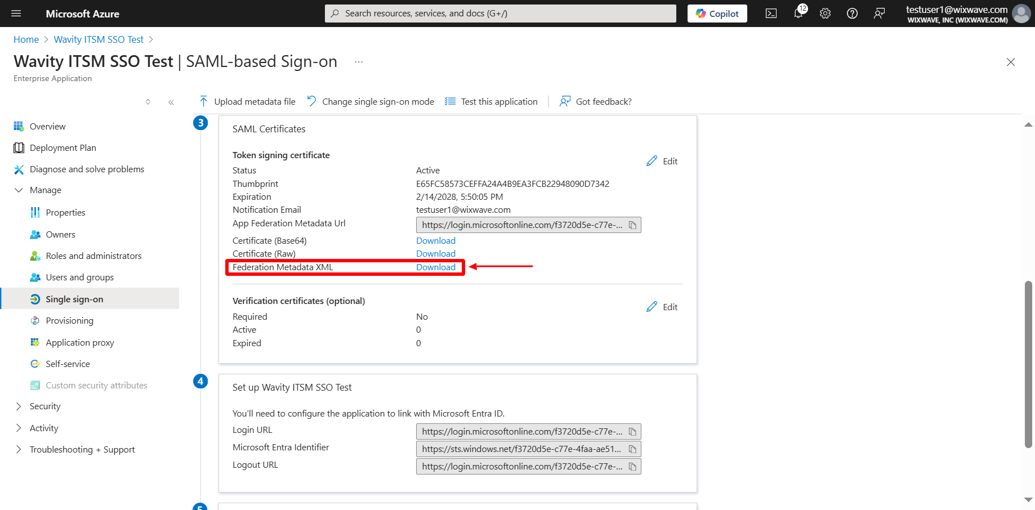
Task: Click the expiration date 2/14/2028, 5:50:05 PM
Action: tap(459, 196)
